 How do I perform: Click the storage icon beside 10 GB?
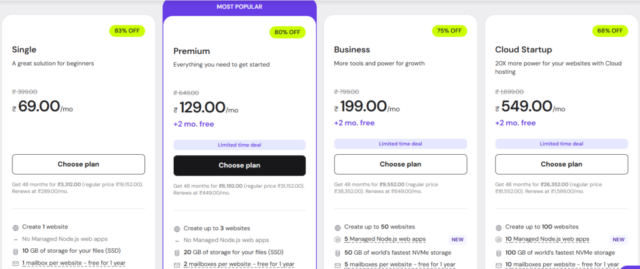(16, 251)
